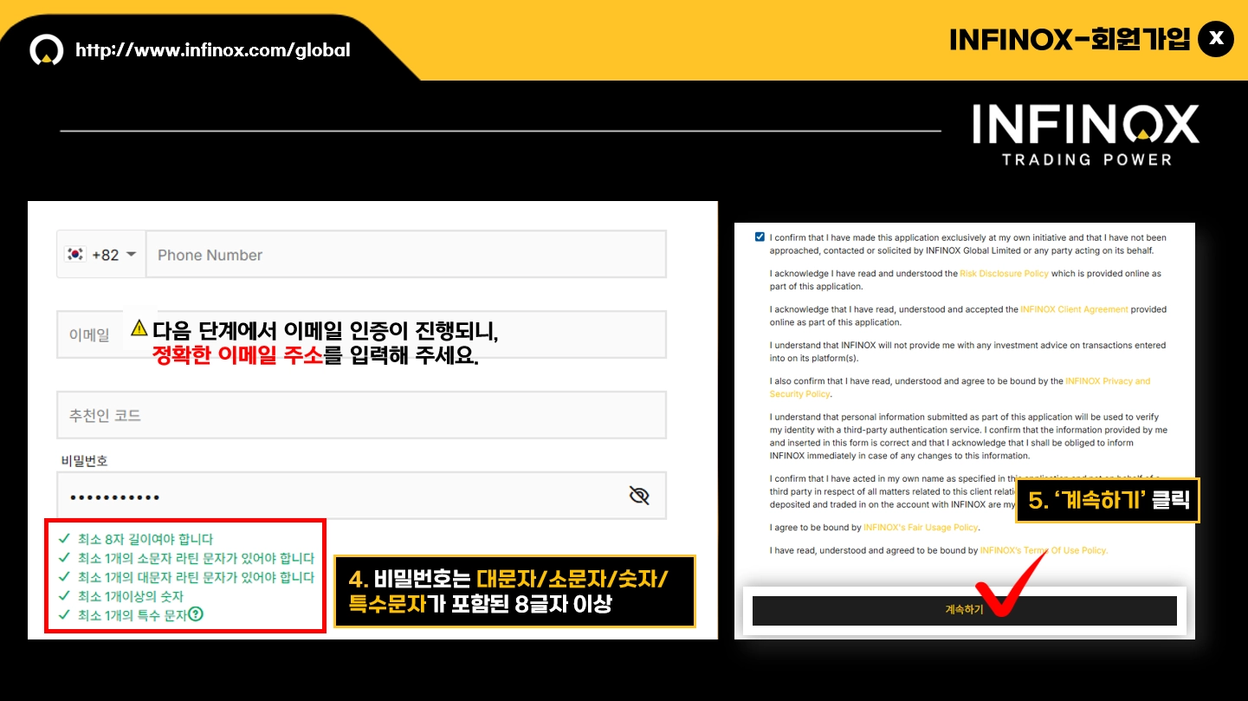Click the 'INFINOX-회원가입' header title
1248x701 pixels.
click(x=1070, y=40)
